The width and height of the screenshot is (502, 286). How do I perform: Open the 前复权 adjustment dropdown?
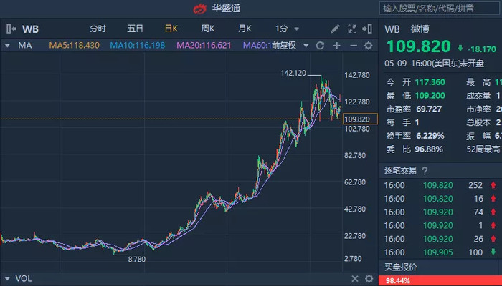290,46
